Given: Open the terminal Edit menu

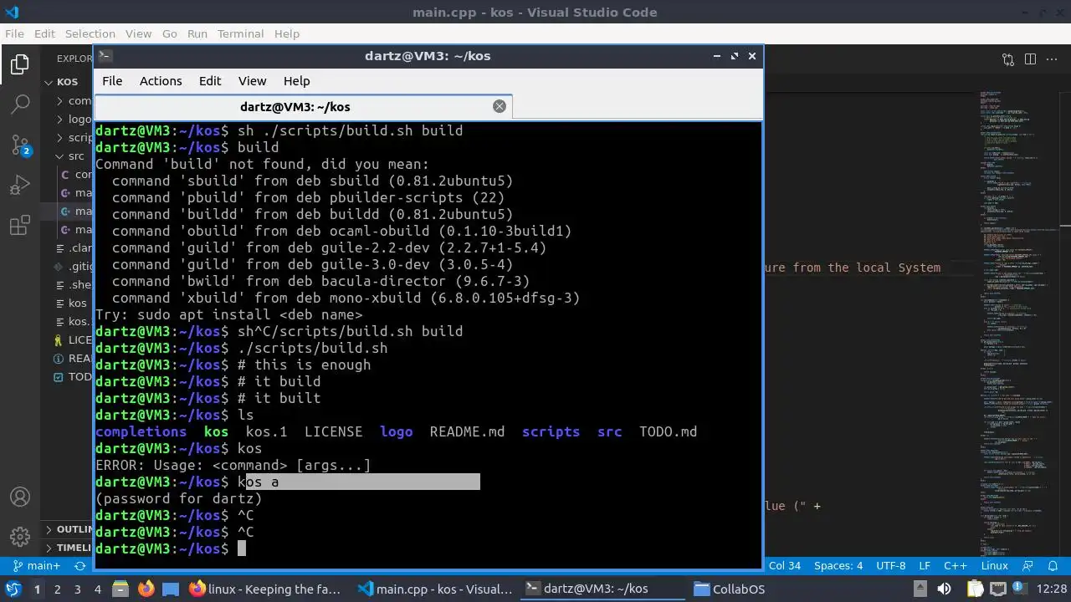Looking at the screenshot, I should point(210,81).
